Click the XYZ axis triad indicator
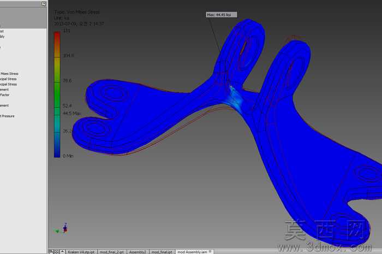This screenshot has width=382, height=254. [x=62, y=229]
